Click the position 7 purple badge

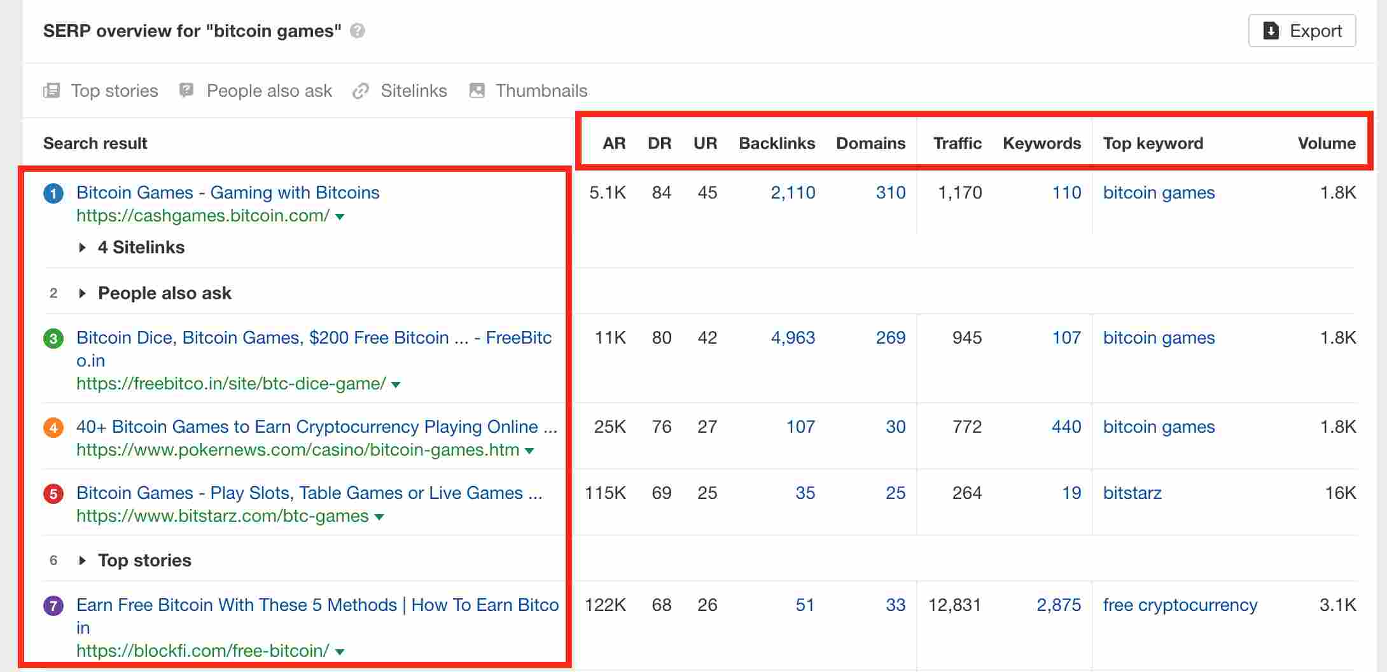point(53,606)
